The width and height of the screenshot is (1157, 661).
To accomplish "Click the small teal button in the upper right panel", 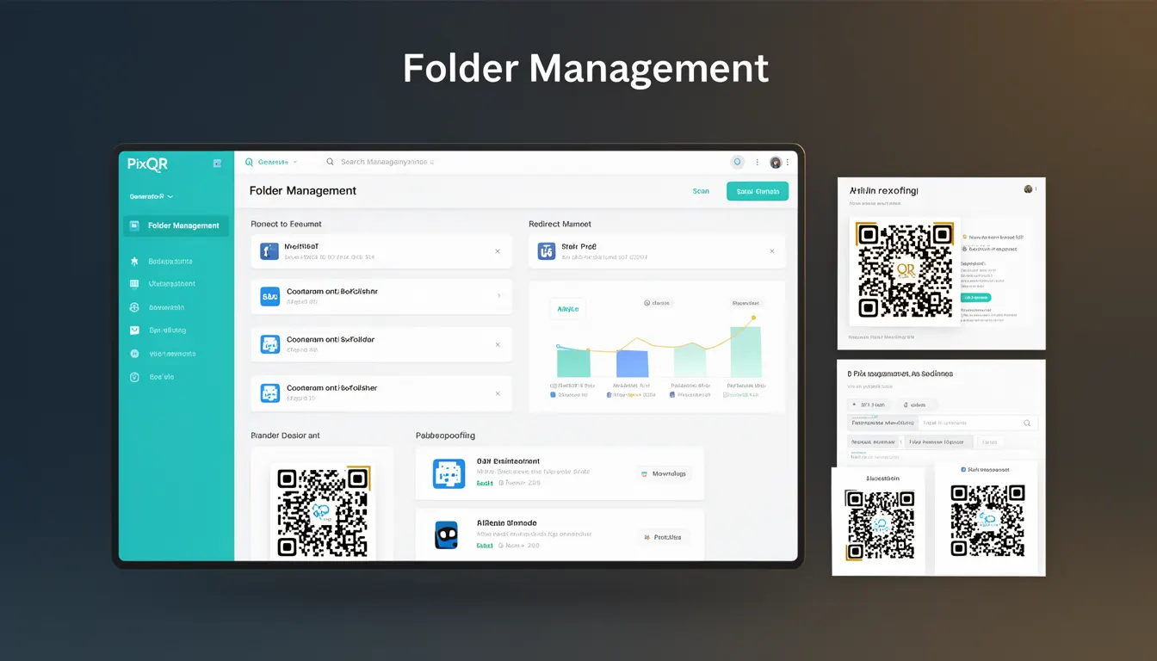I will pyautogui.click(x=975, y=298).
